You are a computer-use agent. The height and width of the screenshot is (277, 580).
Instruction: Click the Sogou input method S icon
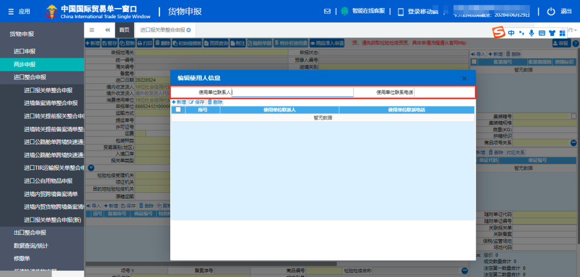[499, 33]
